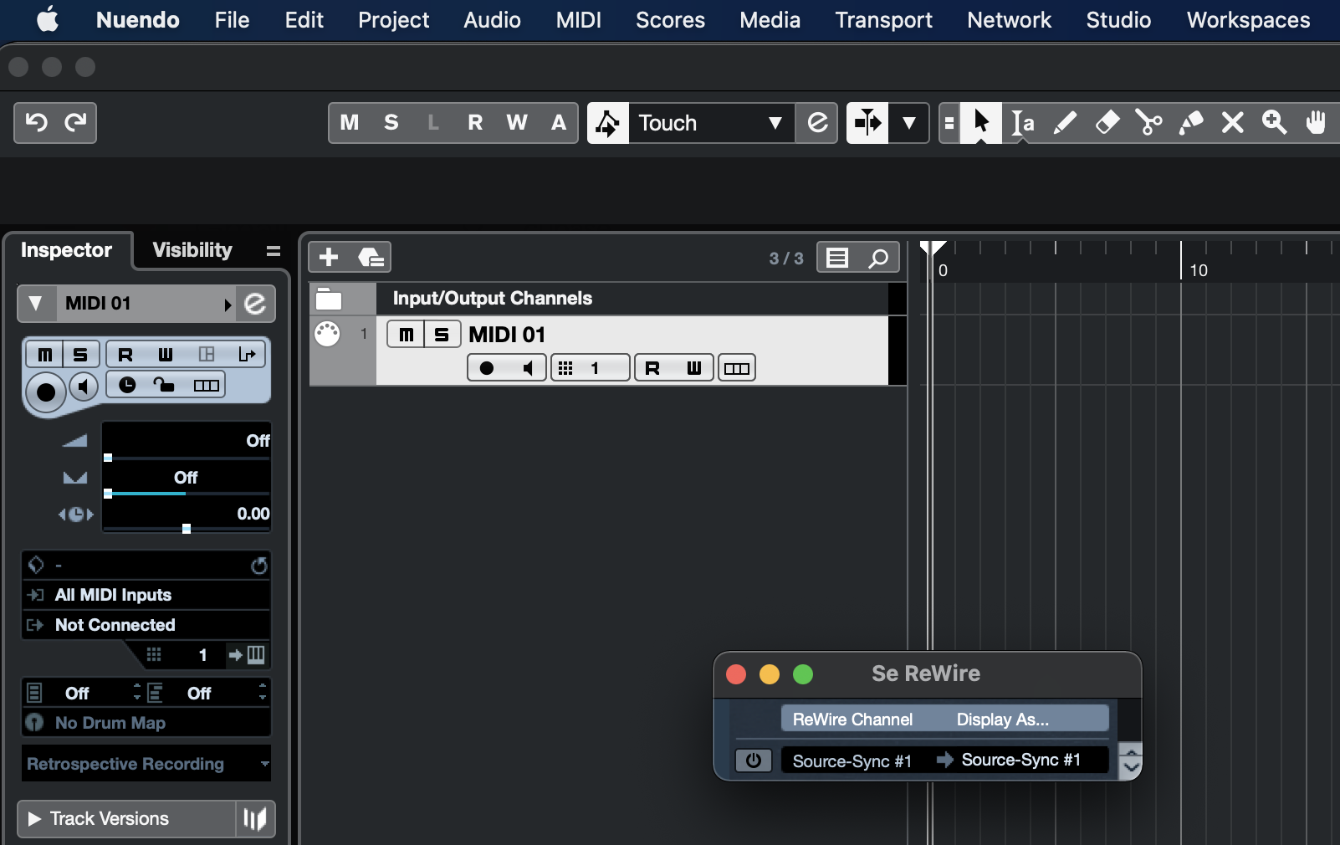Screen dimensions: 1340x845
Task: Expand the Track Versions section
Action: [x=35, y=818]
